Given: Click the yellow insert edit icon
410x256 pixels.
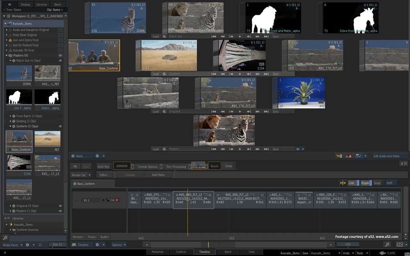Looking at the screenshot, I should click(339, 156).
